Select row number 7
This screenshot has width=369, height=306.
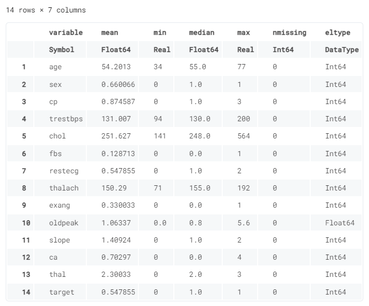tap(24, 171)
